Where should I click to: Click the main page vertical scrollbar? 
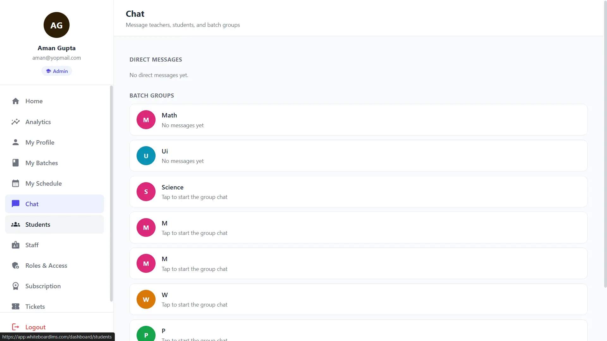[x=605, y=144]
